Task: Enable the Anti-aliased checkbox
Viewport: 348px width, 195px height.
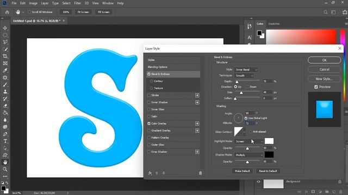Action: click(250, 132)
